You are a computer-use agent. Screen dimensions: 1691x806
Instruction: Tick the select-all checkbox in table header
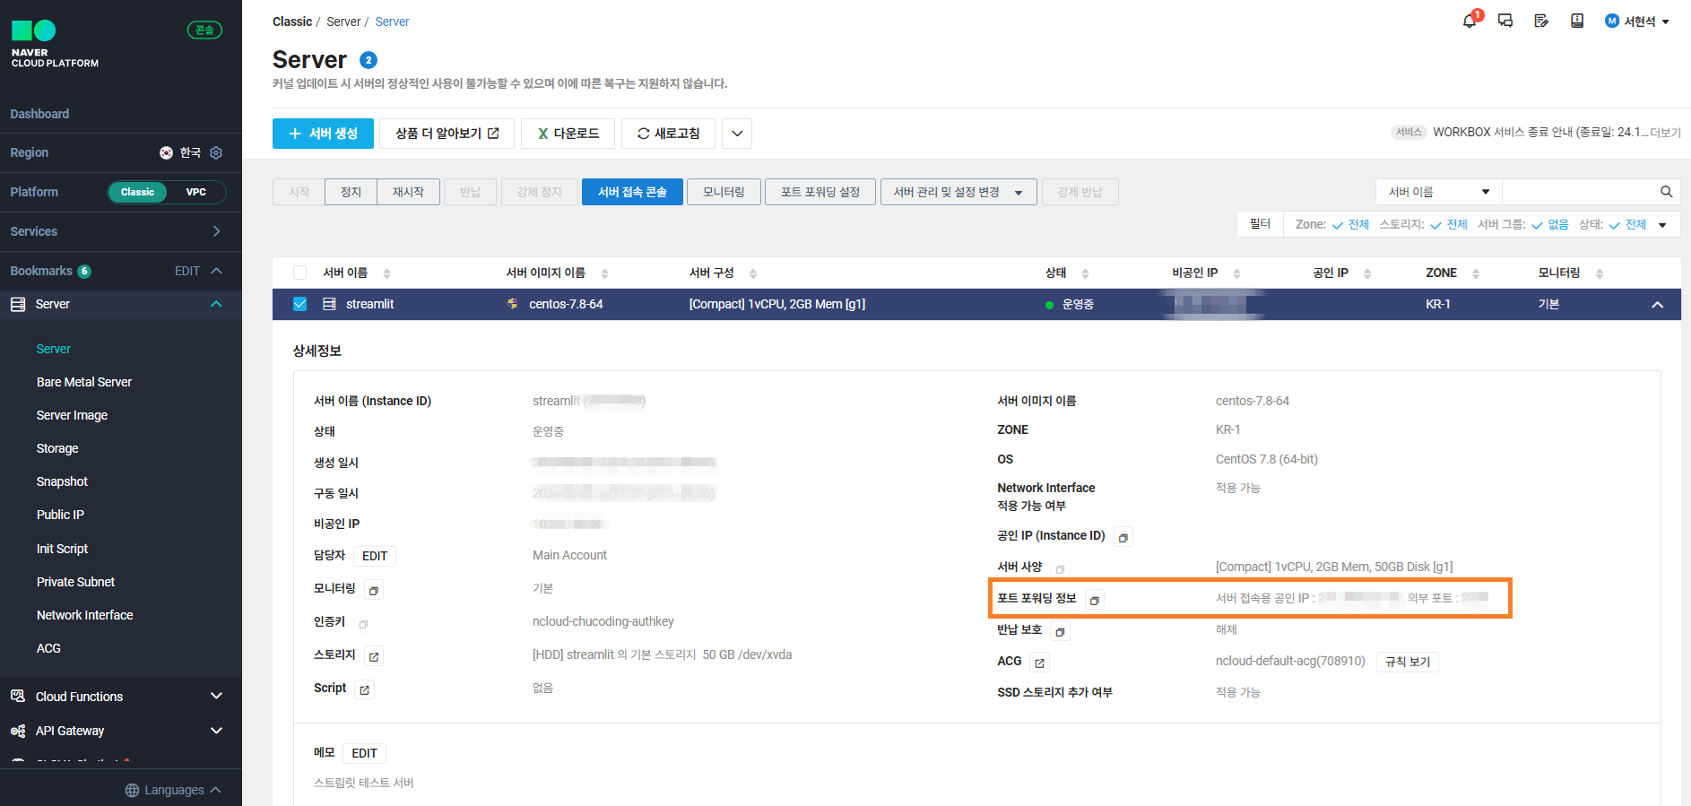click(299, 273)
